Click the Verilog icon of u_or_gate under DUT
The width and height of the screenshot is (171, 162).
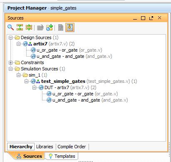coord(49,94)
